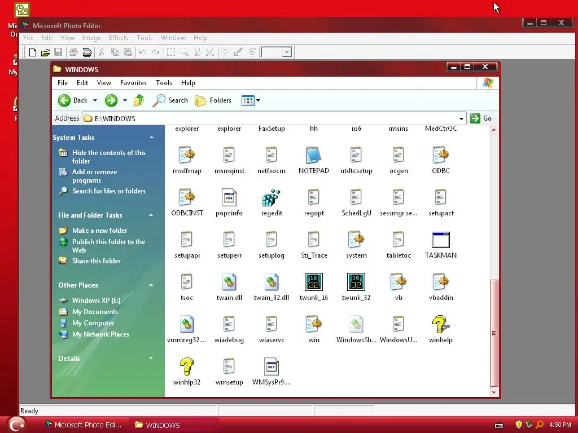Open Image menu in Photo Editor
The width and height of the screenshot is (578, 433).
(x=91, y=38)
